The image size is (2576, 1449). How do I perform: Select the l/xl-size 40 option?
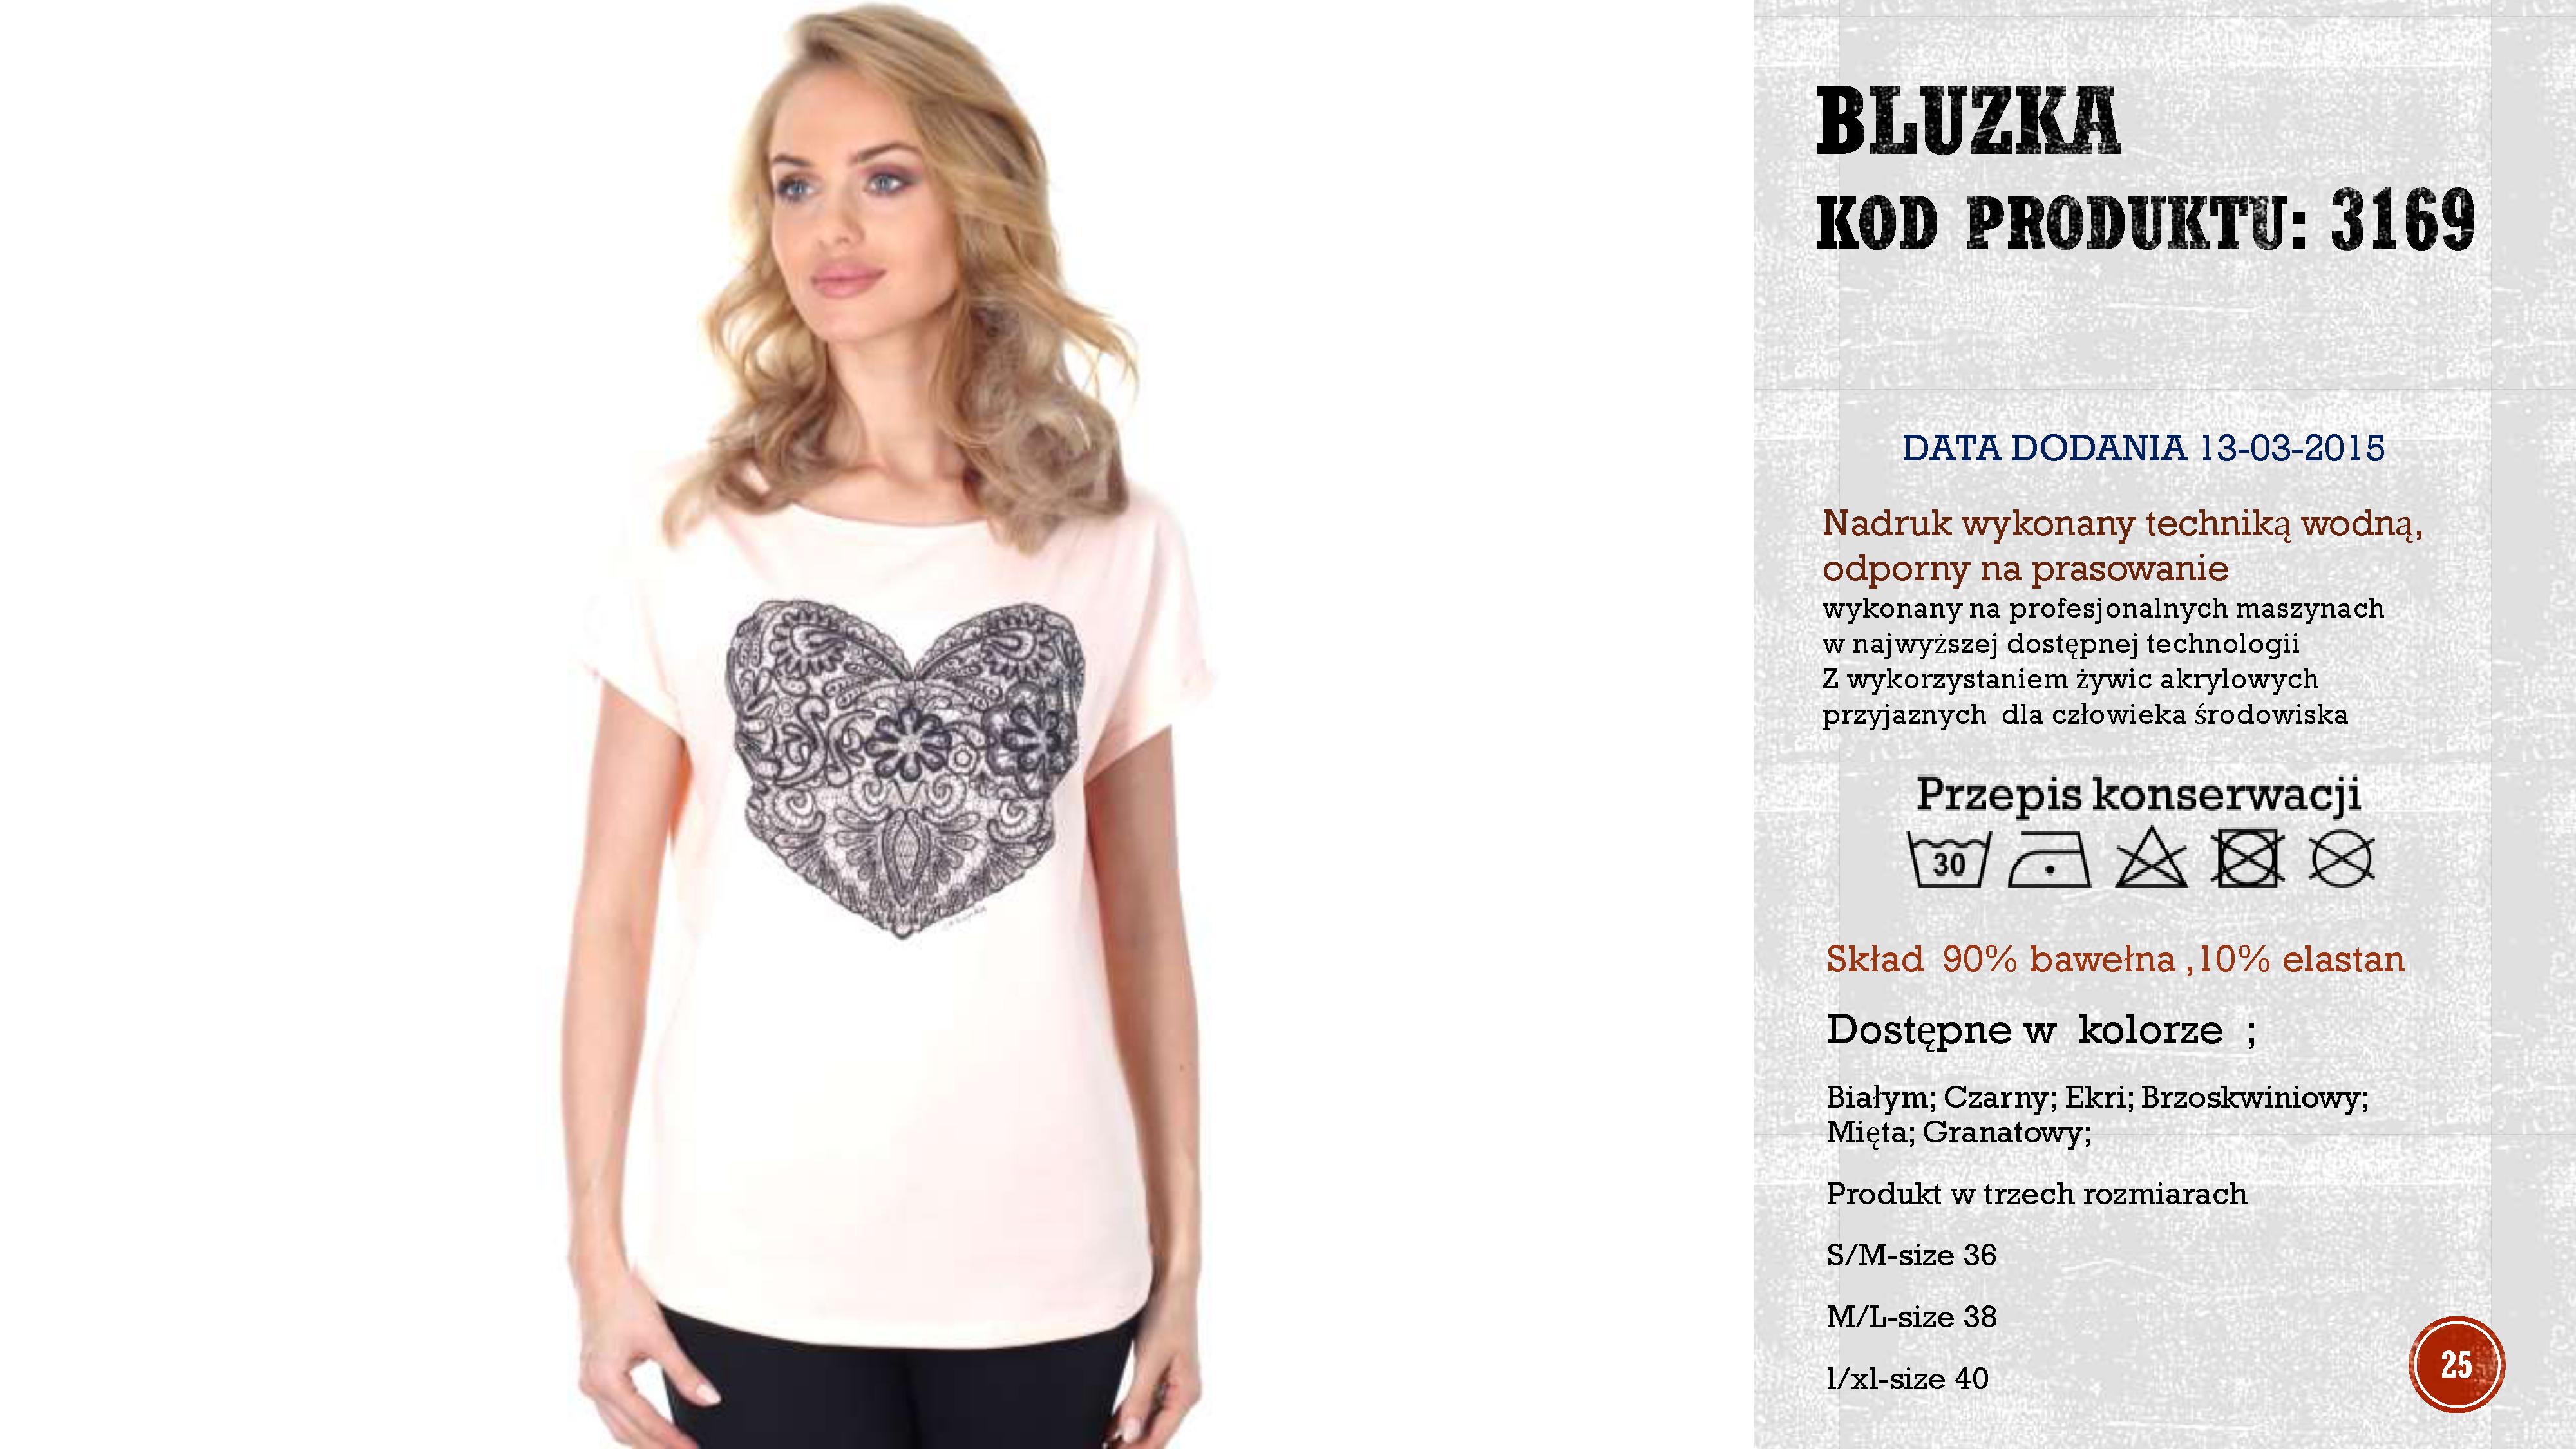[x=1907, y=1379]
